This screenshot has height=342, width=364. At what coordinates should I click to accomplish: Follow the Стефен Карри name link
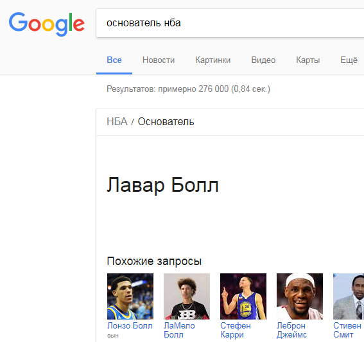coord(236,330)
